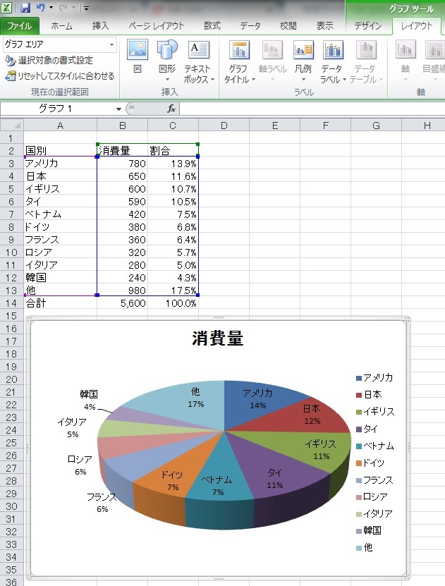The height and width of the screenshot is (586, 445).
Task: Select the cell with text イギリス in column A
Action: coord(60,189)
